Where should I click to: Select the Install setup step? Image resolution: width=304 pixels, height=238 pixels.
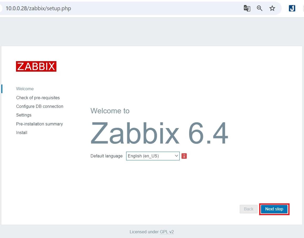coord(22,133)
